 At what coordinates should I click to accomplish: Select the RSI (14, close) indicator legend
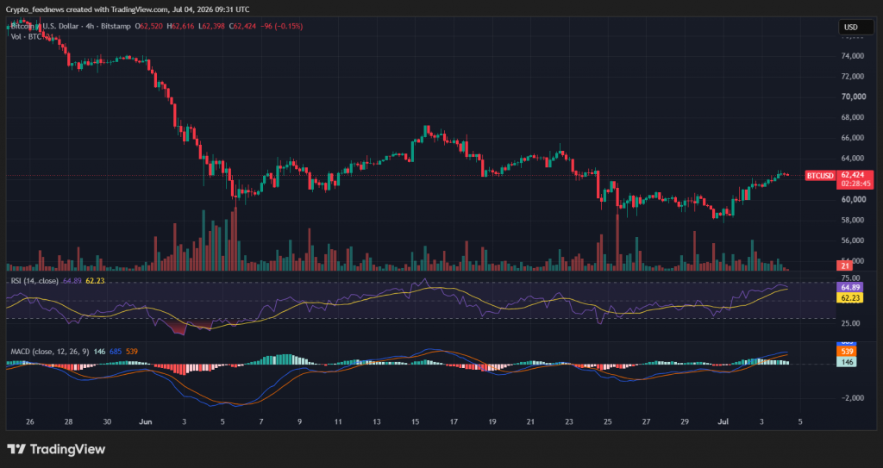point(34,280)
